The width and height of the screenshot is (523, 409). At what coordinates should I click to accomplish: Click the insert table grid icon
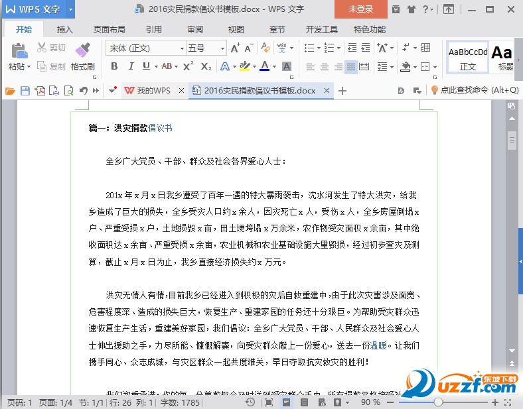[425, 48]
